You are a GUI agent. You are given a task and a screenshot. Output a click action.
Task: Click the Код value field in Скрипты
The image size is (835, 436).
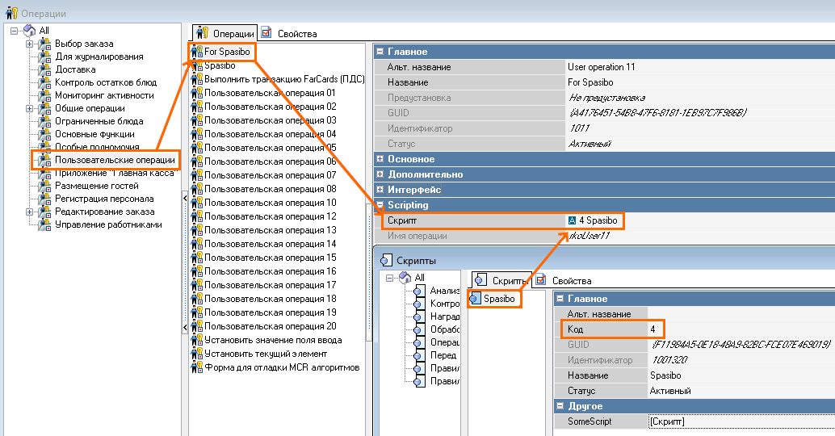[x=654, y=330]
